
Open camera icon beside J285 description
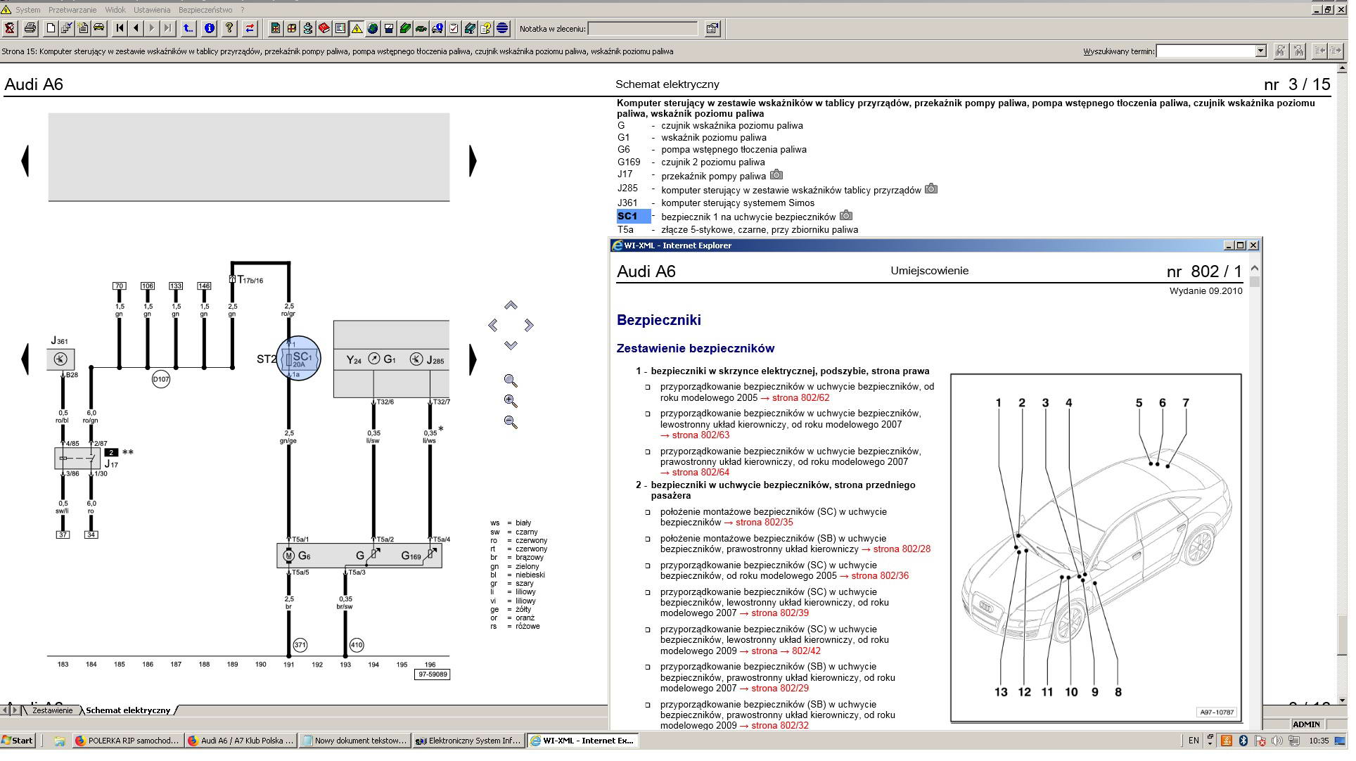point(931,188)
